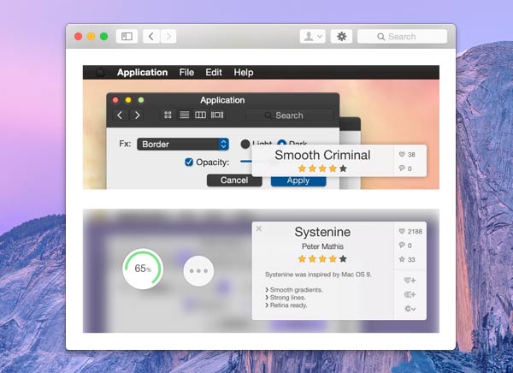Open the Application menu
513x373 pixels.
coord(142,73)
